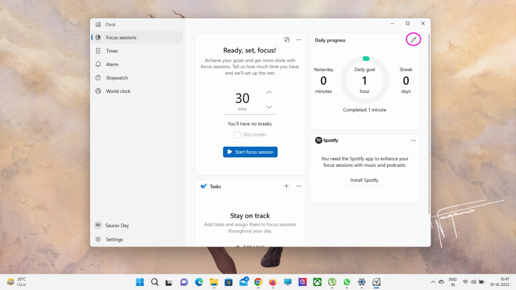516x290 pixels.
Task: Click the Install Spotify button
Action: click(x=365, y=180)
